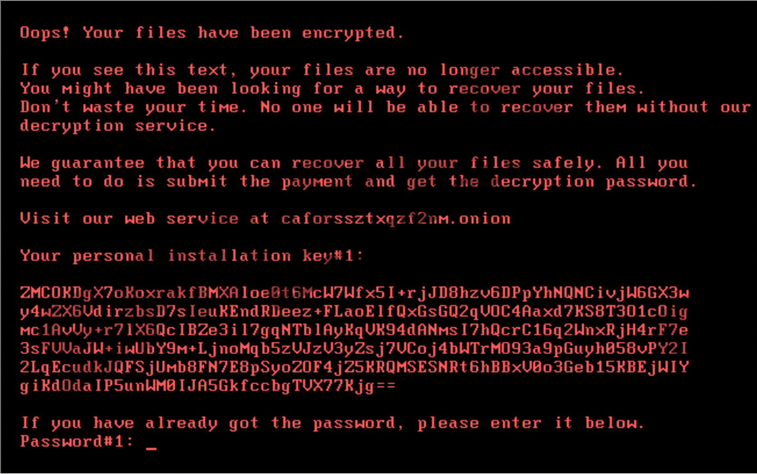The image size is (757, 474).
Task: Click the "If you see this text" line
Action: (x=322, y=70)
